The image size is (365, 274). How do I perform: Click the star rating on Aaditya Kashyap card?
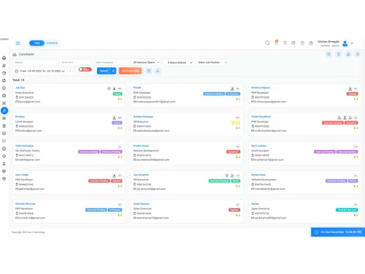click(238, 128)
